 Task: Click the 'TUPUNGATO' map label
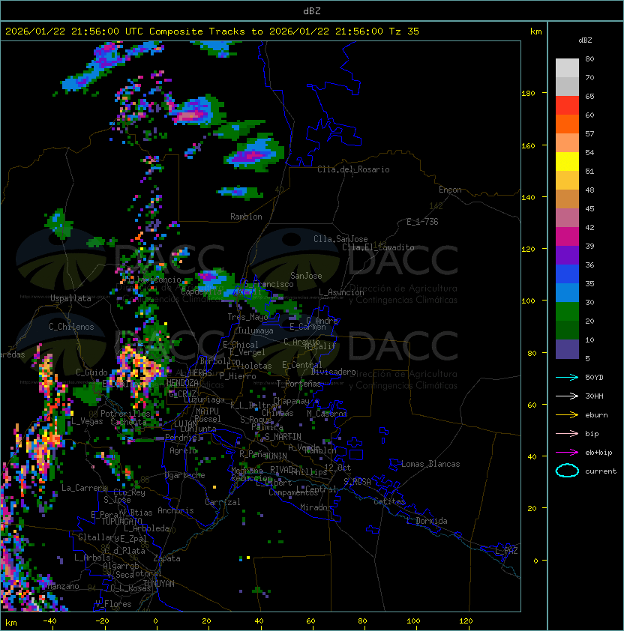pyautogui.click(x=121, y=521)
